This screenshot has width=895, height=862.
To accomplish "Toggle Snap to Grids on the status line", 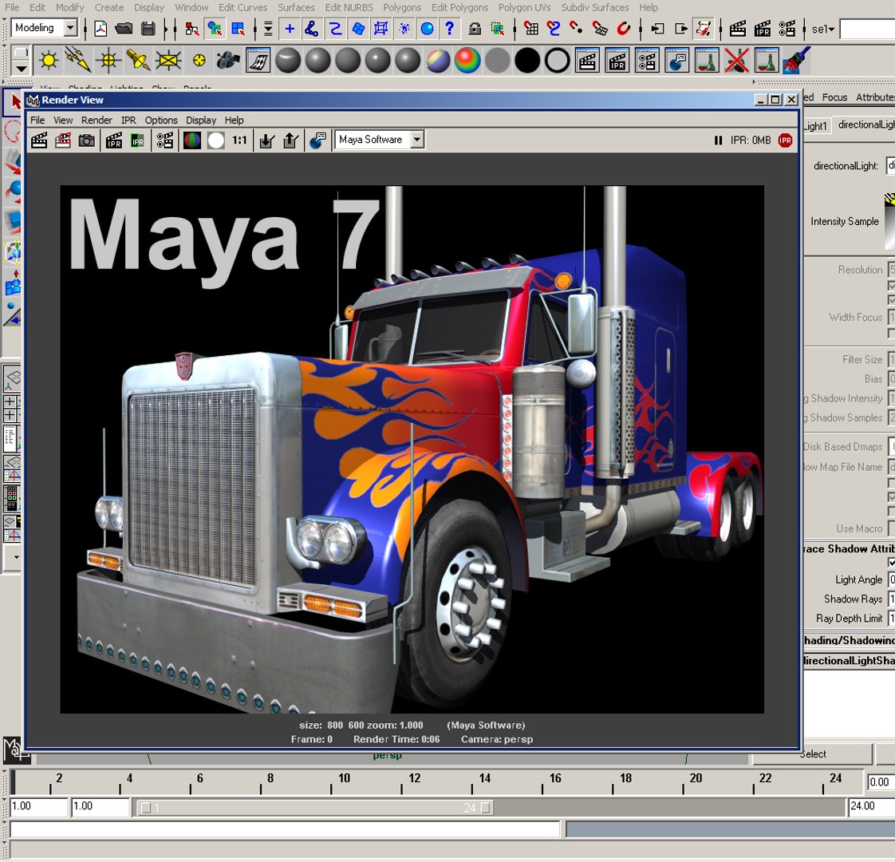I will coord(531,29).
